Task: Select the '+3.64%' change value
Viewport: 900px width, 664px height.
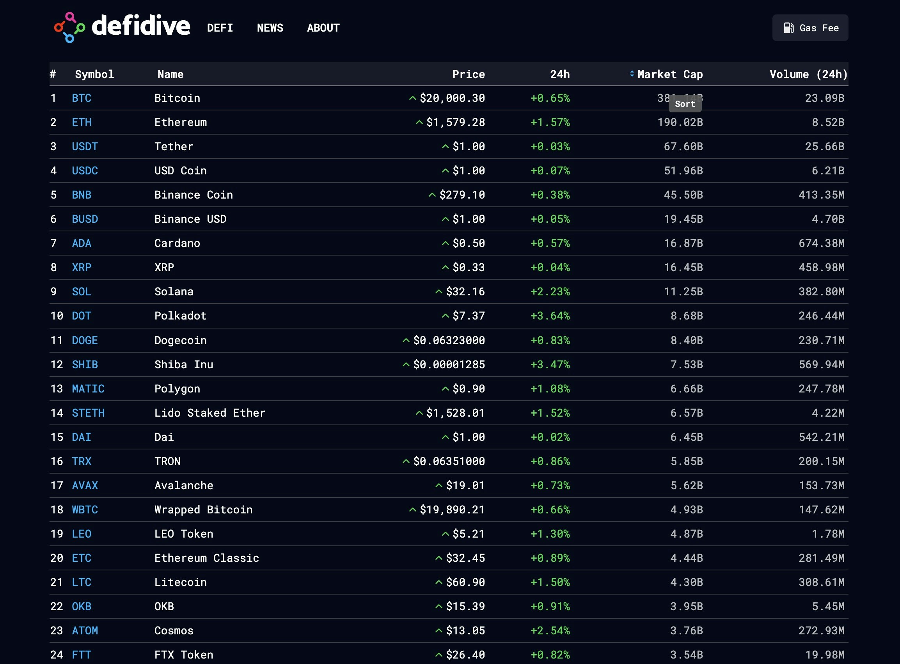Action: pyautogui.click(x=550, y=316)
